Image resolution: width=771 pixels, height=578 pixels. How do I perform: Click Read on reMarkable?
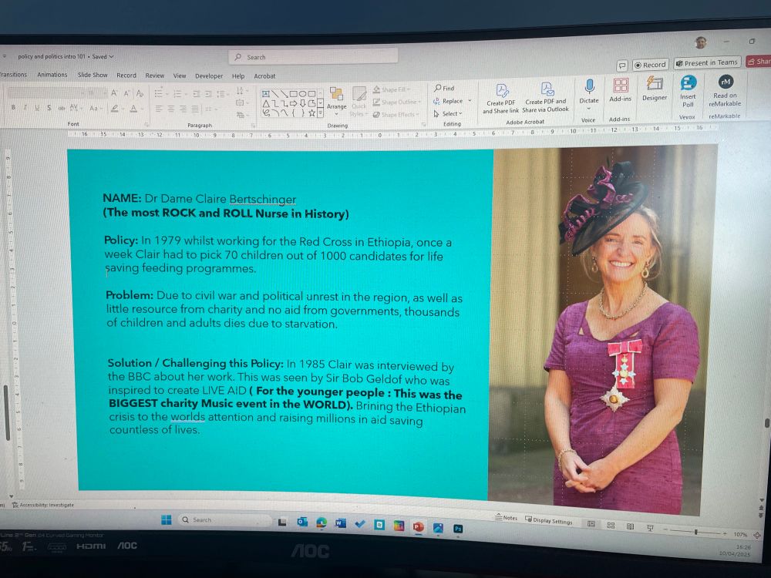726,91
